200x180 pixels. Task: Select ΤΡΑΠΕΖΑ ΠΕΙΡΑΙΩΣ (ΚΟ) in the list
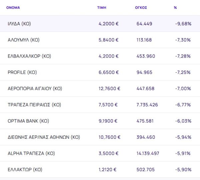coord(34,105)
